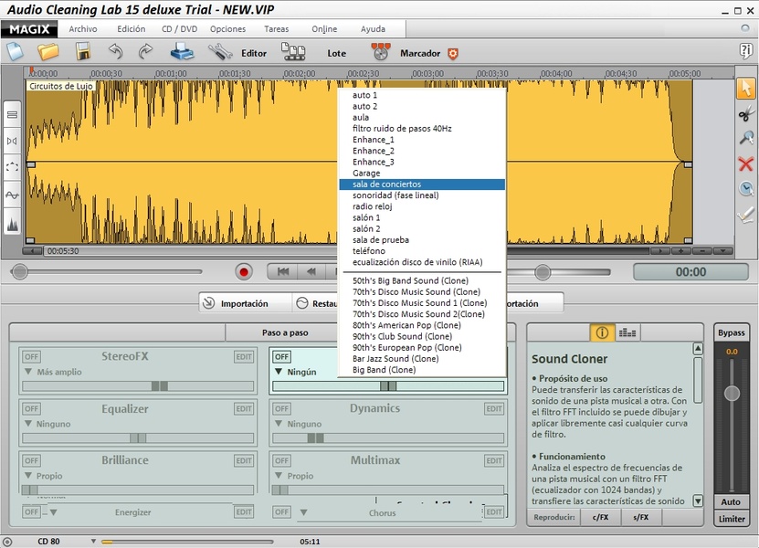Viewport: 759px width, 548px height.
Task: Toggle the StereoFX OFF switch
Action: pyautogui.click(x=31, y=357)
